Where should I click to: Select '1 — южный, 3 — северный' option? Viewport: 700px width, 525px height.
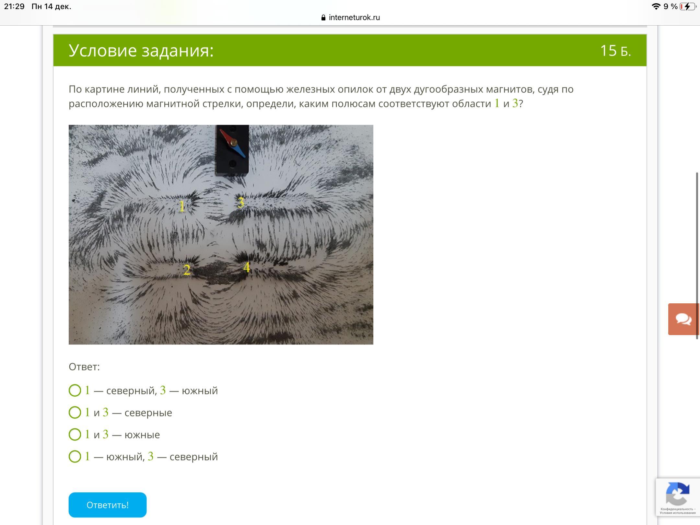[x=143, y=457]
